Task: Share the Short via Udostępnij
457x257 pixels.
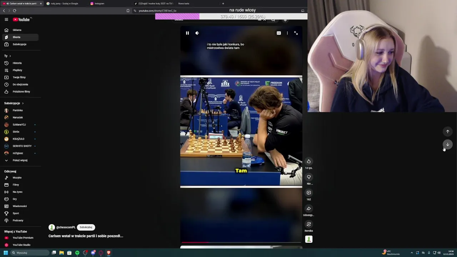Action: (x=309, y=208)
